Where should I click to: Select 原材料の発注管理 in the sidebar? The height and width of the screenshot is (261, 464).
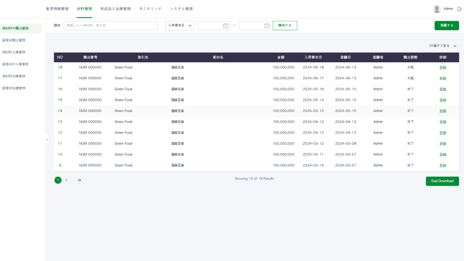21,29
